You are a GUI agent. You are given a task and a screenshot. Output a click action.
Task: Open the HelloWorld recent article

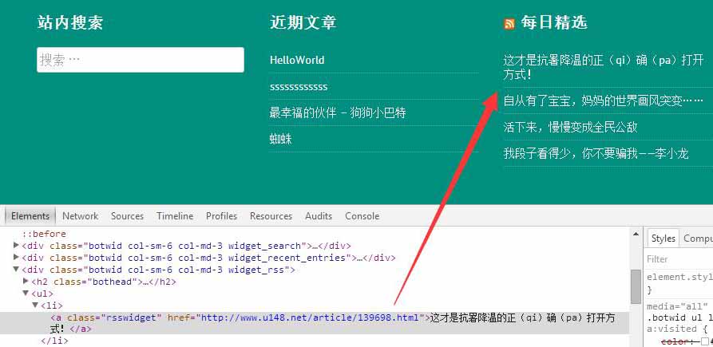point(297,60)
